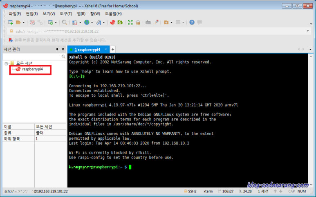Click the red flag add-session icon

point(11,40)
